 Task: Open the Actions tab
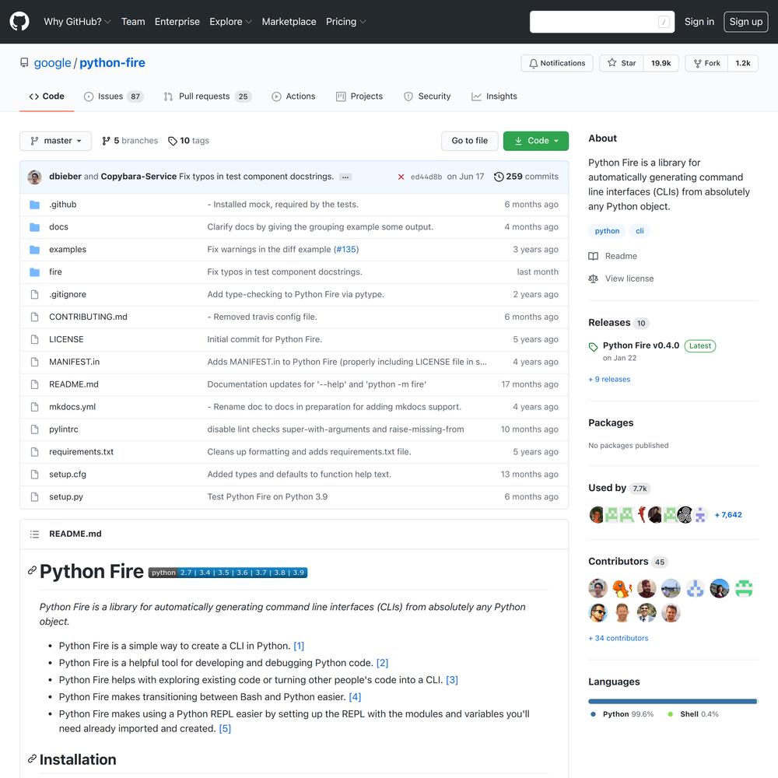tap(293, 96)
